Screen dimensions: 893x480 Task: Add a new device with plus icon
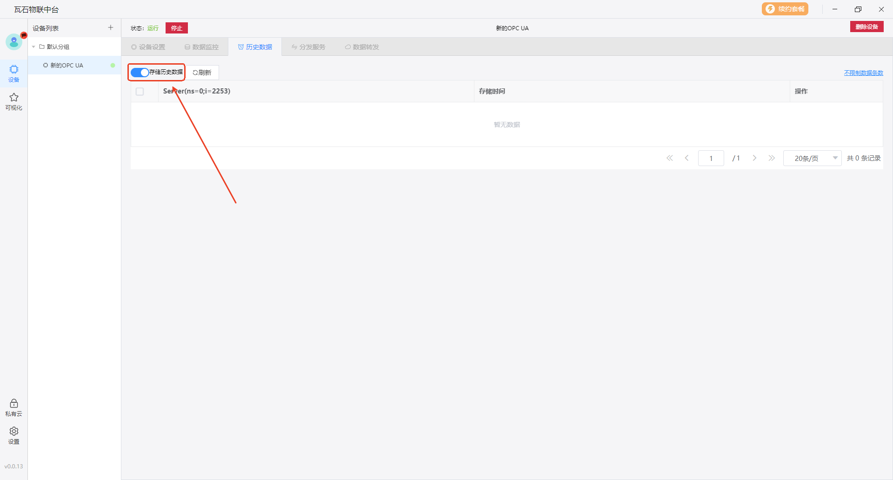(x=111, y=28)
